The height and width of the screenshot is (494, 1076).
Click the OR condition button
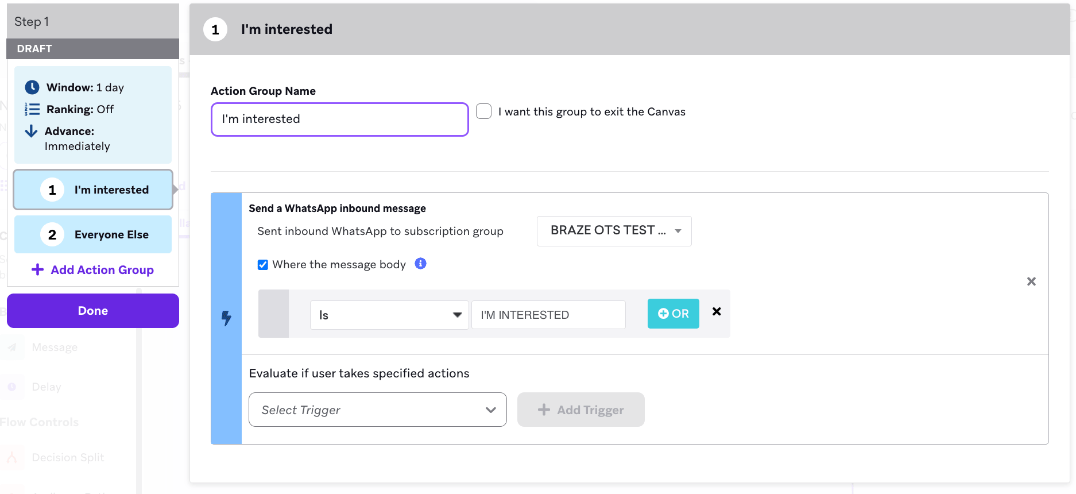tap(674, 314)
